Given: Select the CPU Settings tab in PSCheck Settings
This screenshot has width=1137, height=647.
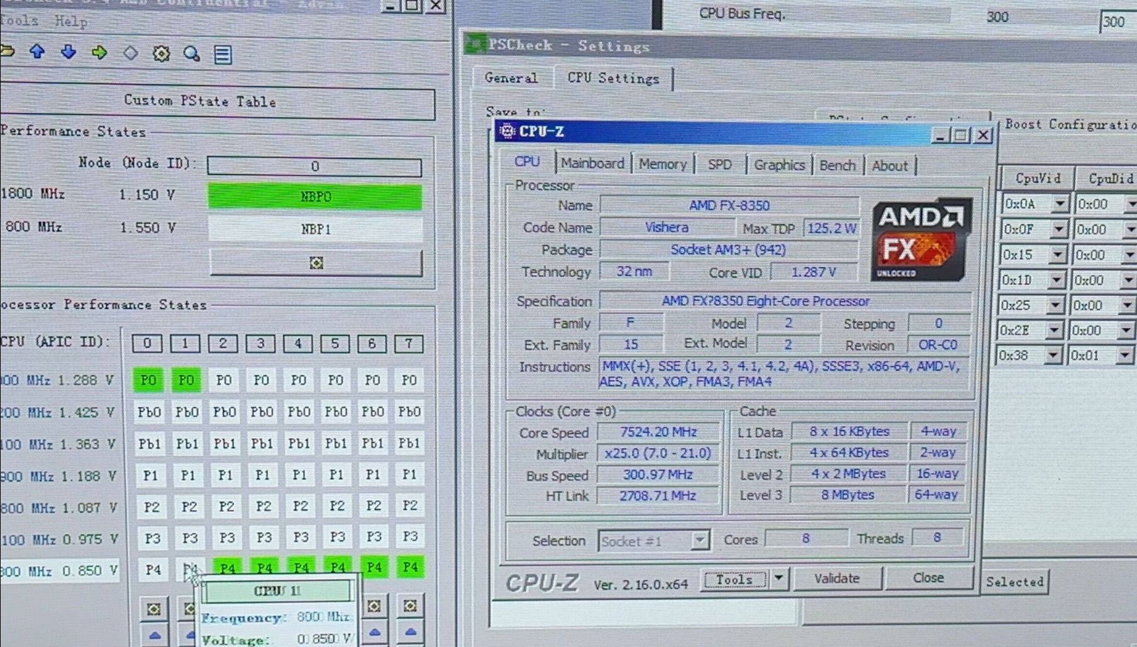Looking at the screenshot, I should tap(613, 79).
